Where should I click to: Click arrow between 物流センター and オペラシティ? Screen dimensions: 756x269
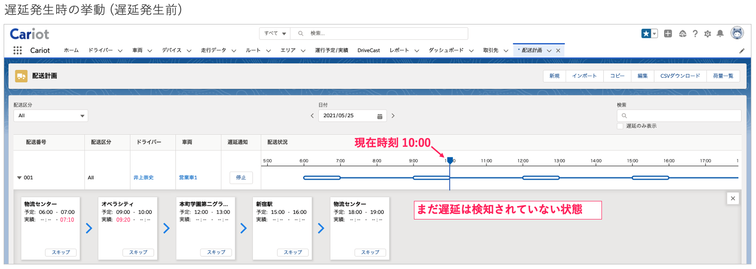(x=89, y=228)
